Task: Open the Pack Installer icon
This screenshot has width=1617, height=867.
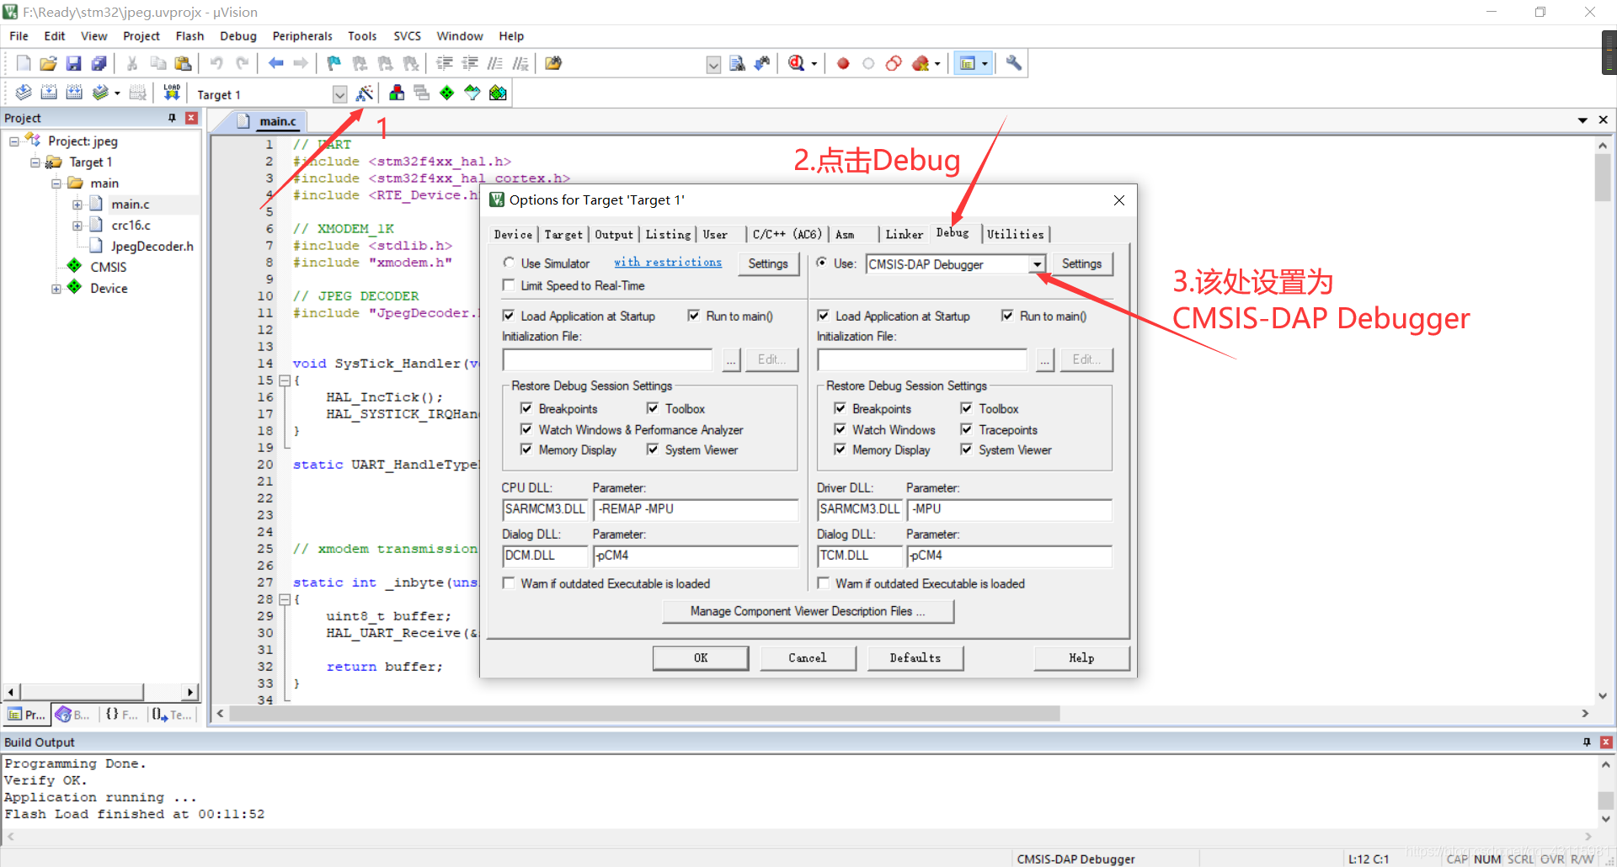Action: point(498,93)
